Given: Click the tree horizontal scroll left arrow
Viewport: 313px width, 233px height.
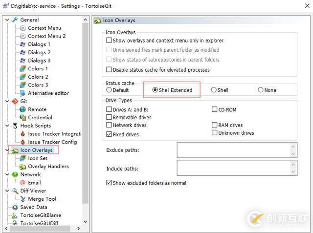Looking at the screenshot, I should [x=6, y=229].
